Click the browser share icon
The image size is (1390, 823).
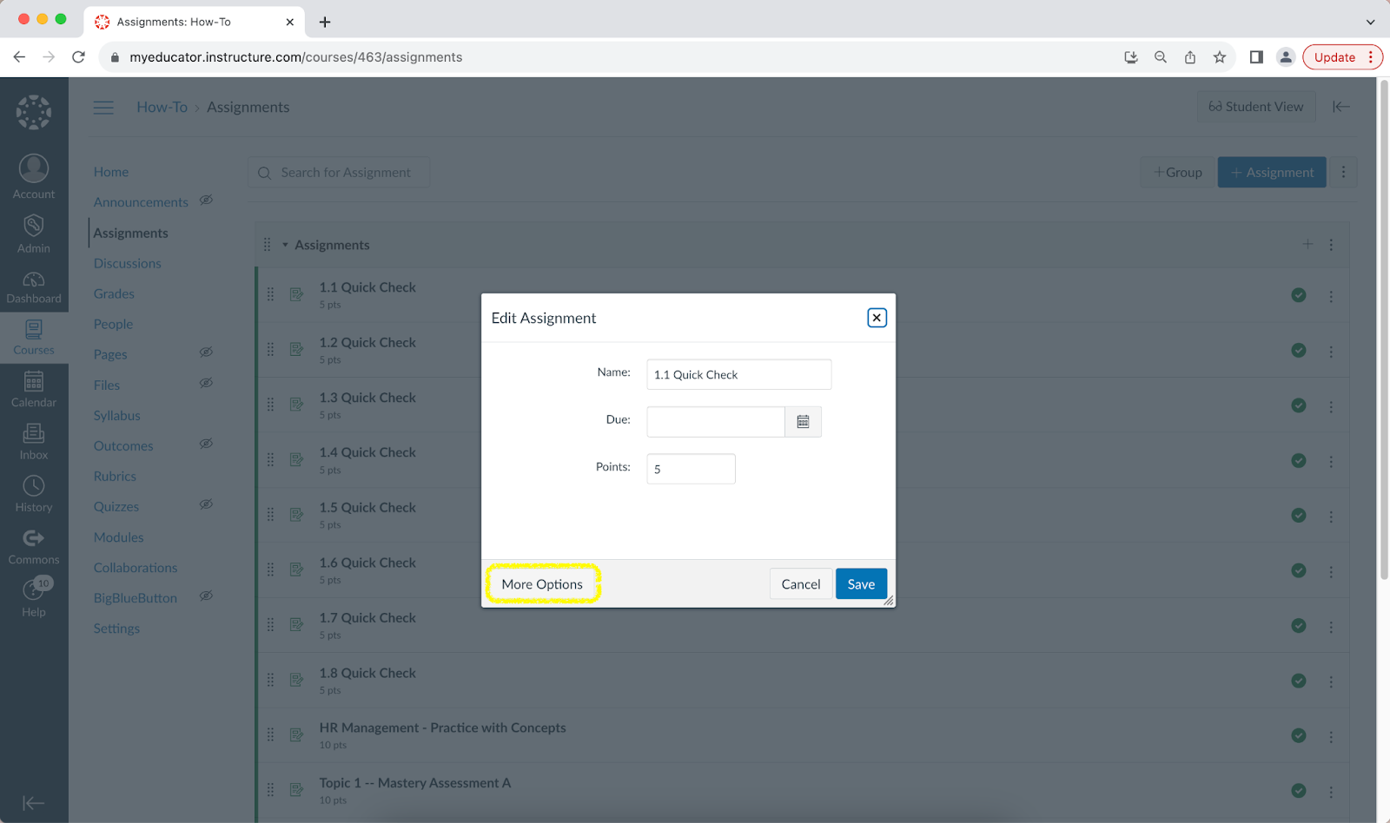(x=1190, y=57)
